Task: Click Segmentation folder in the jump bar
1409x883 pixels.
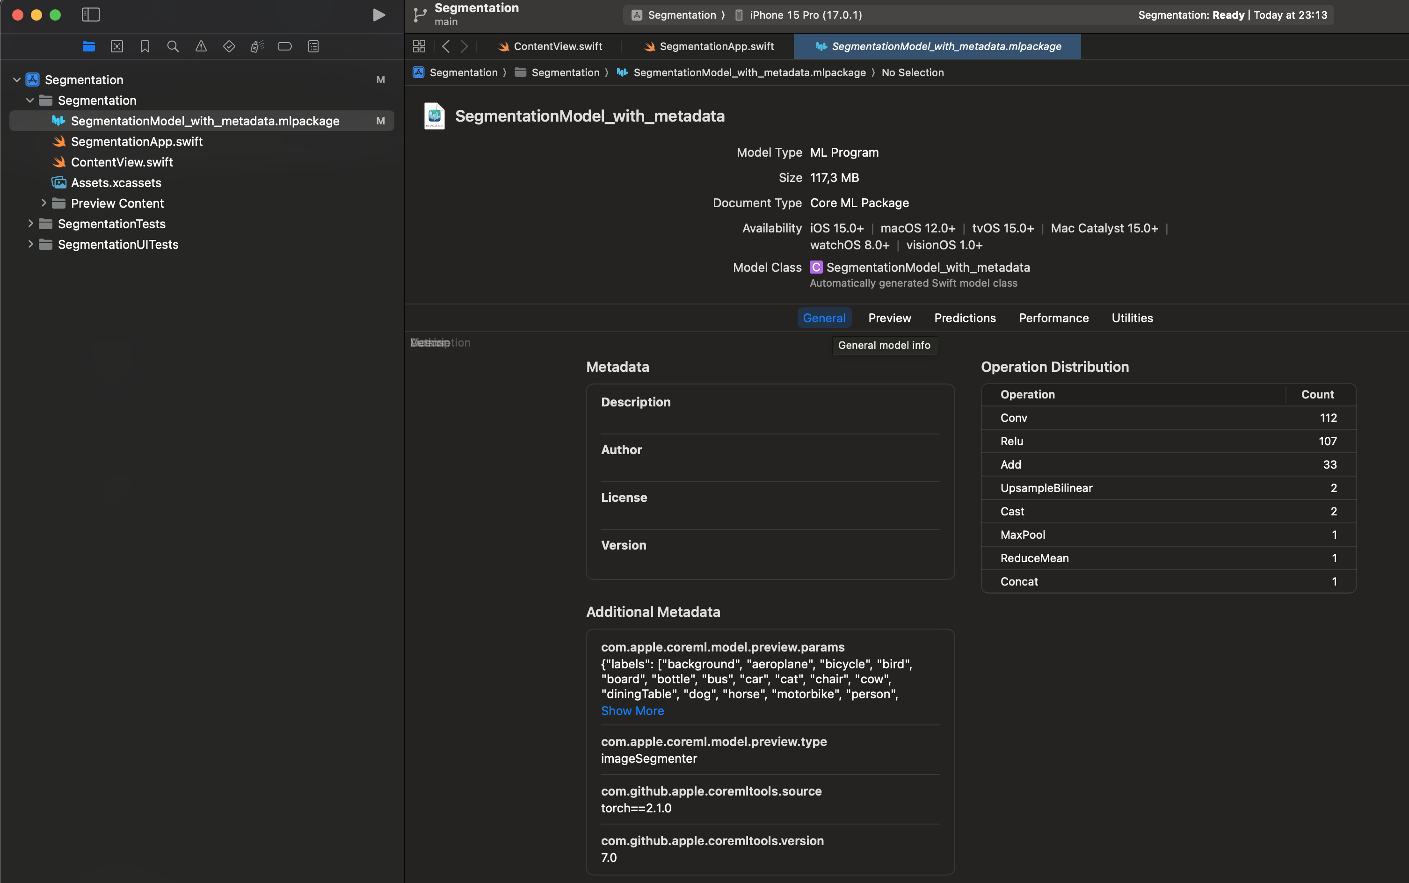Action: [557, 72]
